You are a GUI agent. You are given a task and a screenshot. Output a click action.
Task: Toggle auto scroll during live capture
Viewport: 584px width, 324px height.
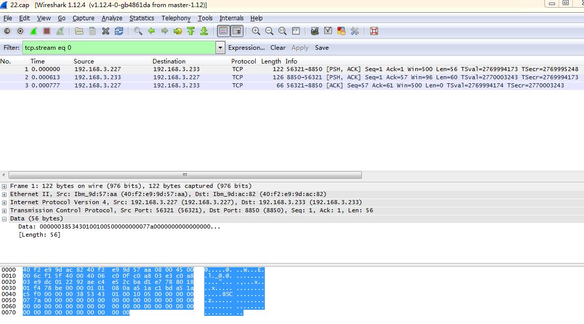(236, 31)
